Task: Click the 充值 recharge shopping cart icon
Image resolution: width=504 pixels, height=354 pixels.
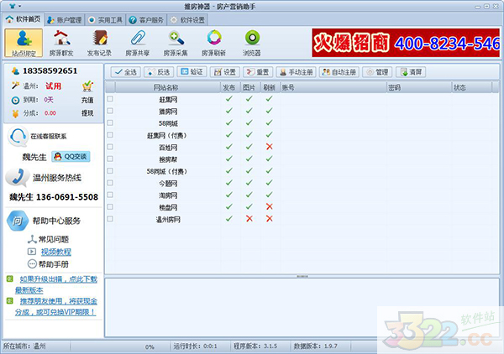Action: 87,86
